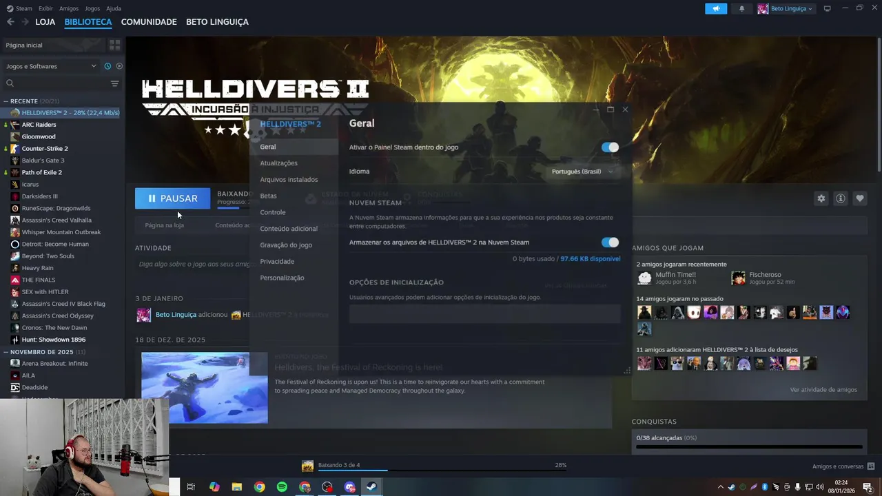Click the bottom download progress bar
882x496 pixels.
pyautogui.click(x=441, y=471)
